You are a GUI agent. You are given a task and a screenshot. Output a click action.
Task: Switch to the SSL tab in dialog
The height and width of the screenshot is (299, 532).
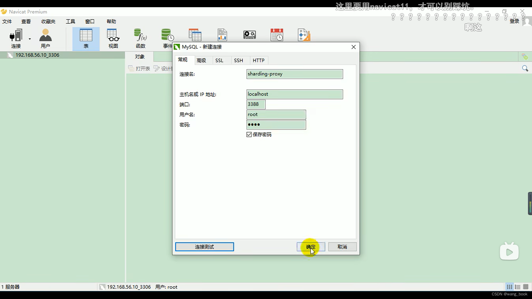pyautogui.click(x=219, y=60)
